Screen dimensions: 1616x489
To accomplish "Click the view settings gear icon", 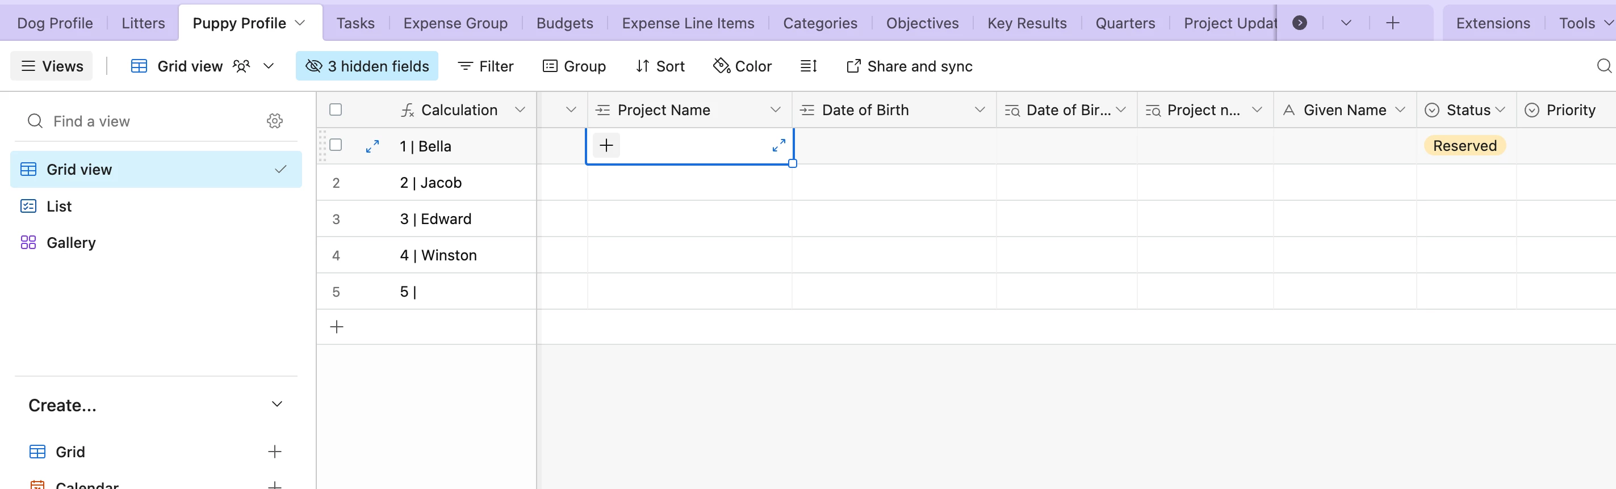I will click(x=275, y=121).
